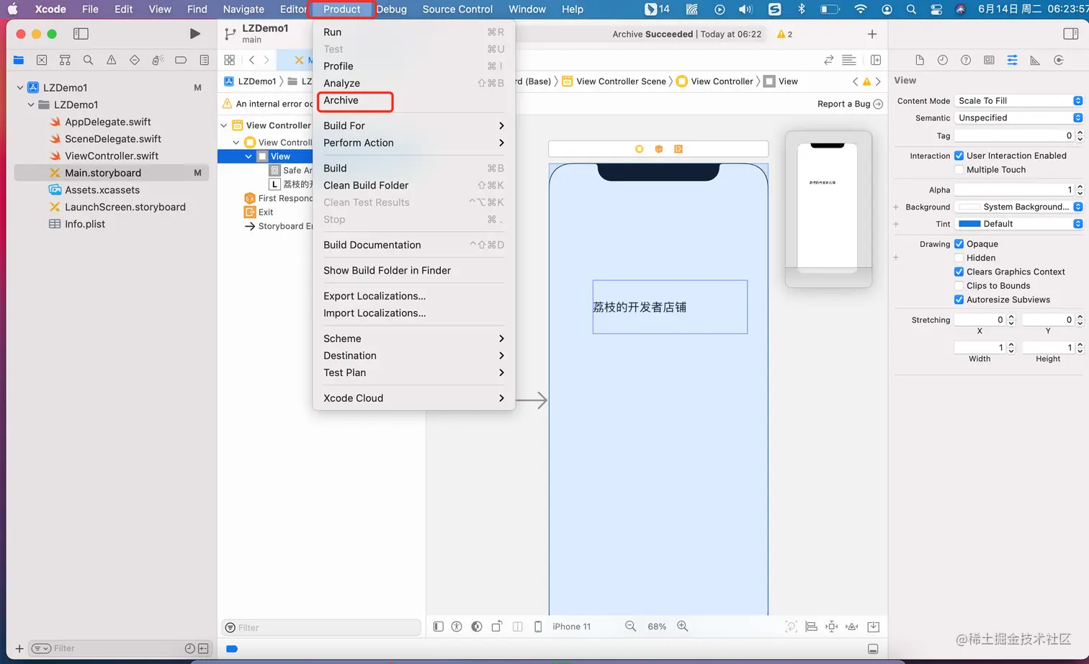The image size is (1089, 664).
Task: Open the Issue navigator warning triangle
Action: coord(111,60)
